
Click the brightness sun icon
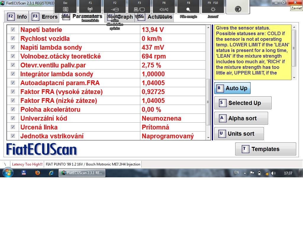[x=213, y=9]
